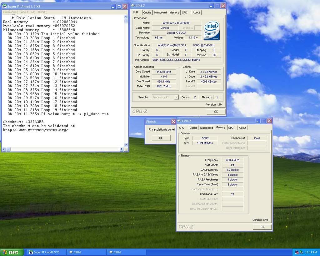Select SPD tab in Memory CPU-Z window
Viewport: 320px width, 256px height.
pos(231,128)
